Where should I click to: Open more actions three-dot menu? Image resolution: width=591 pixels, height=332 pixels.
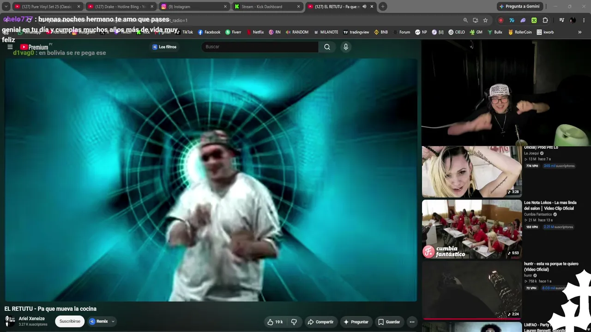tap(412, 322)
